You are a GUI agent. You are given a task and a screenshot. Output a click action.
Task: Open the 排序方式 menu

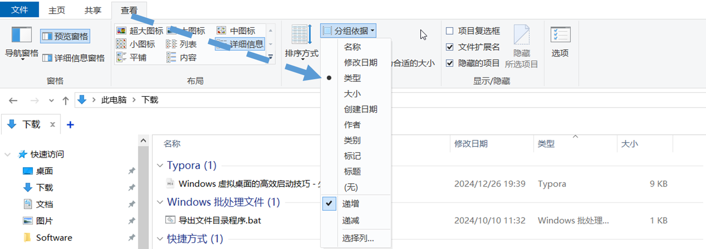302,43
